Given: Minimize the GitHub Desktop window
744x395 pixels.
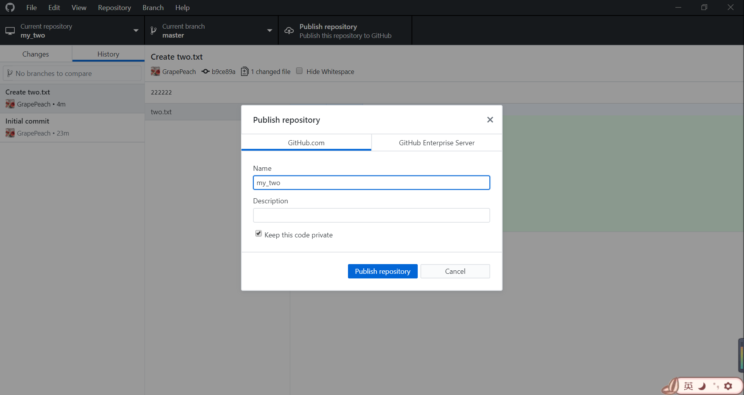Looking at the screenshot, I should coord(678,7).
